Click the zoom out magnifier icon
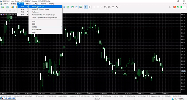The image size is (187, 100). (x=64, y=7)
